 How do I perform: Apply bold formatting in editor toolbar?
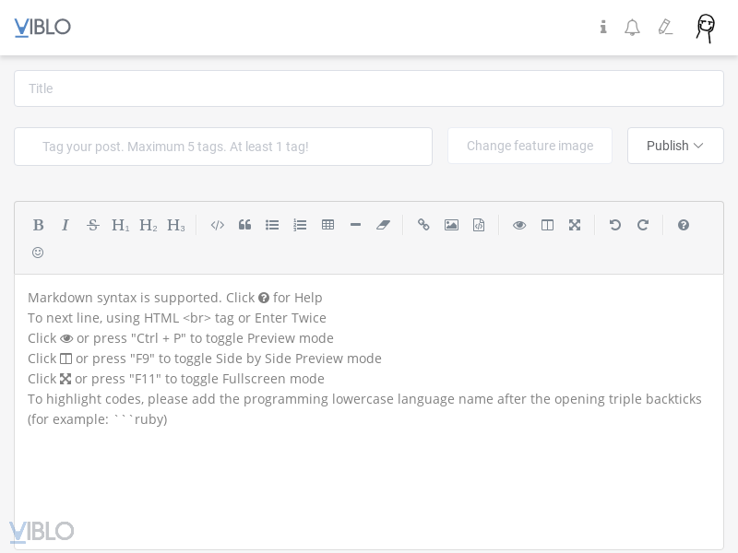pyautogui.click(x=38, y=225)
